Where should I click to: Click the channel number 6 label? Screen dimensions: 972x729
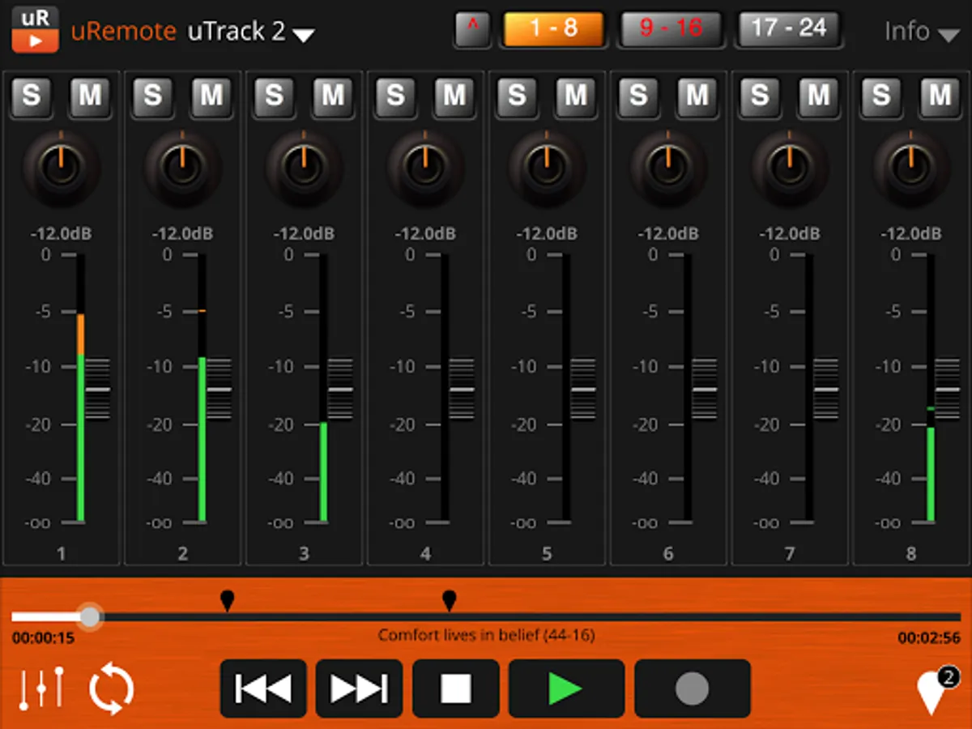tap(668, 555)
